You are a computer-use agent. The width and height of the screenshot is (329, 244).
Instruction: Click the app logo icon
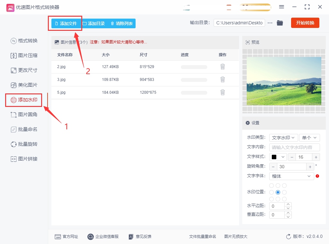coord(10,8)
